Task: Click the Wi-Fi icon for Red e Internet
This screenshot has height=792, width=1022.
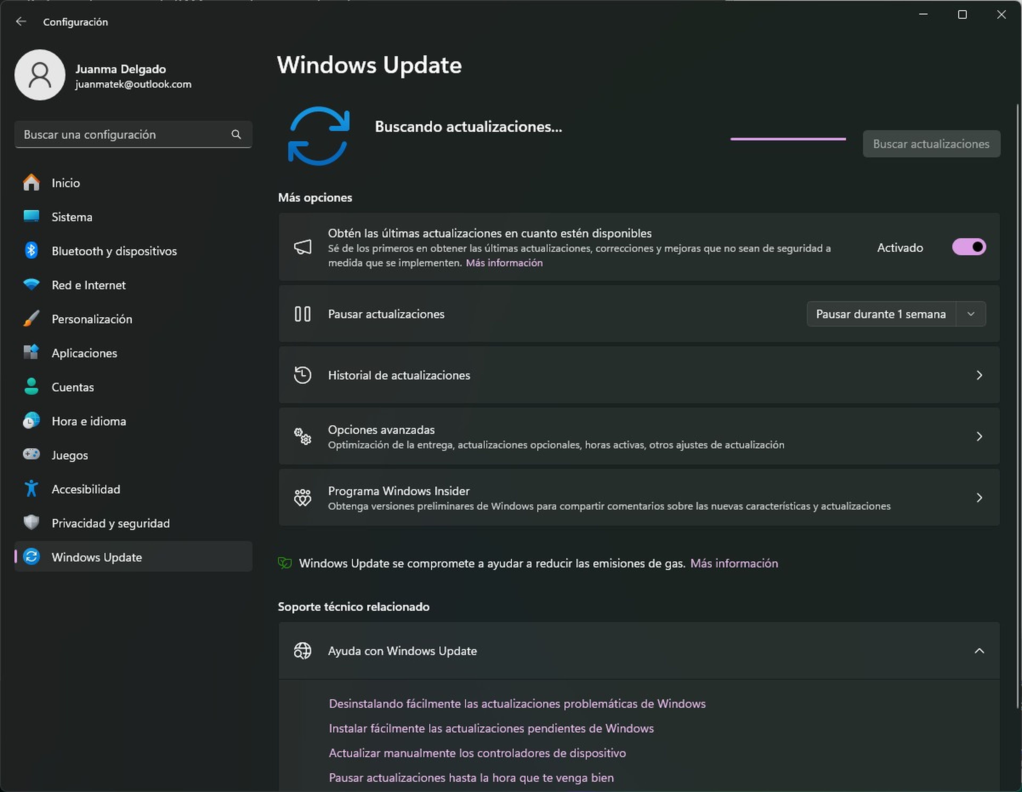Action: point(31,284)
